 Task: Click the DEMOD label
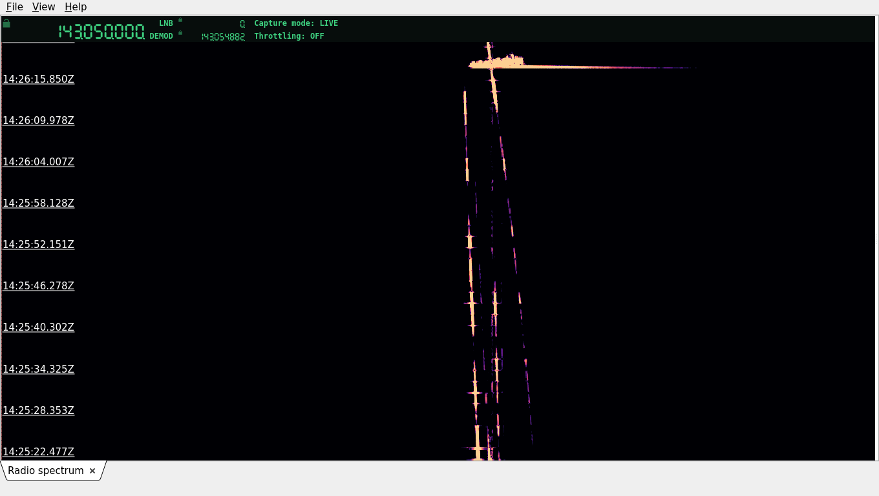pos(162,36)
